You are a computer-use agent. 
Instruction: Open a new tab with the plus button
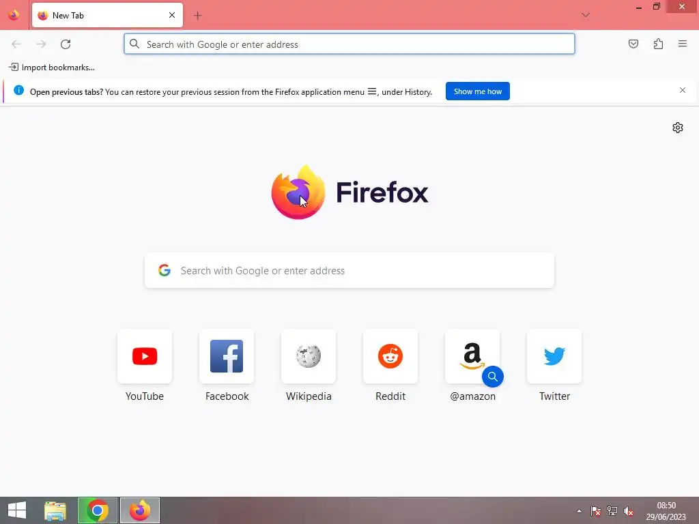[x=198, y=16]
